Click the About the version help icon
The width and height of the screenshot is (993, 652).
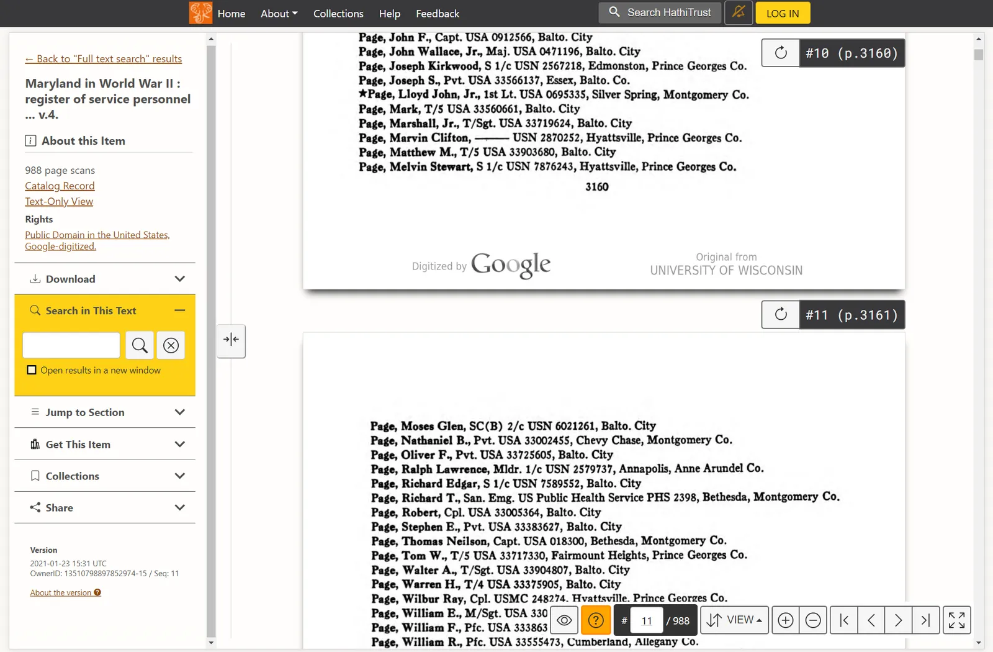97,592
